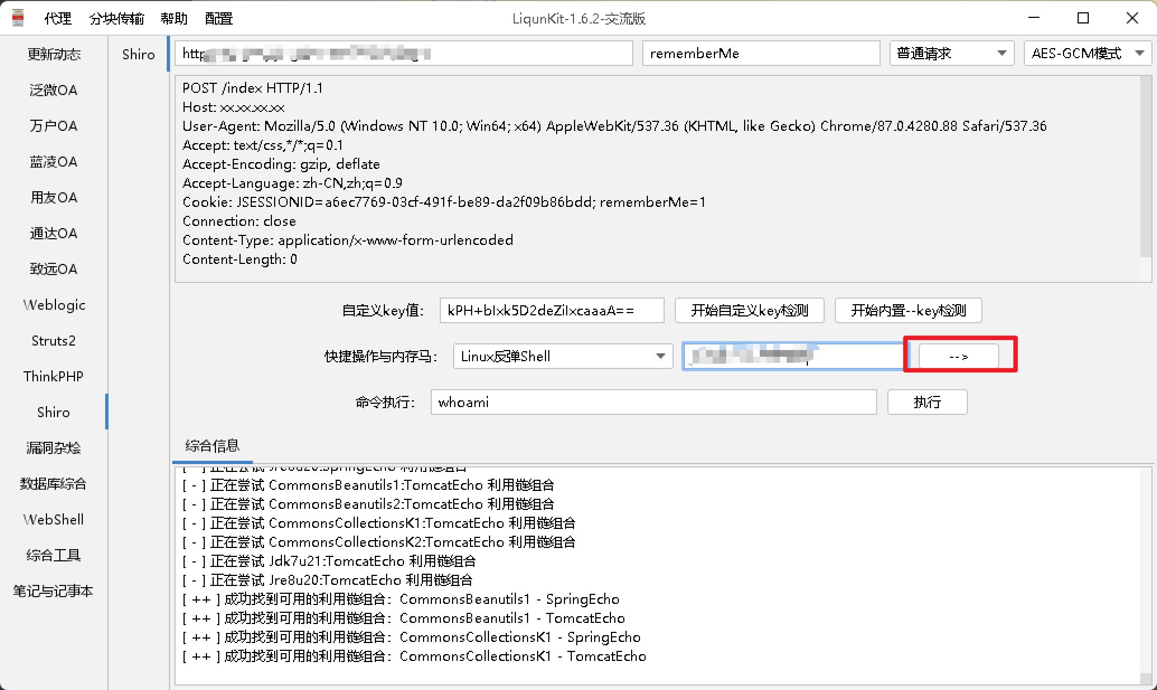Viewport: 1157px width, 690px height.
Task: Select the 综合信息 tab
Action: pos(212,446)
